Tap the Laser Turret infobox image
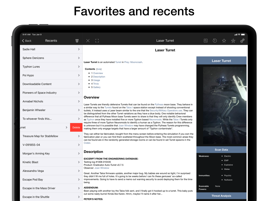Screen dimensions: 268x201 point(225,105)
